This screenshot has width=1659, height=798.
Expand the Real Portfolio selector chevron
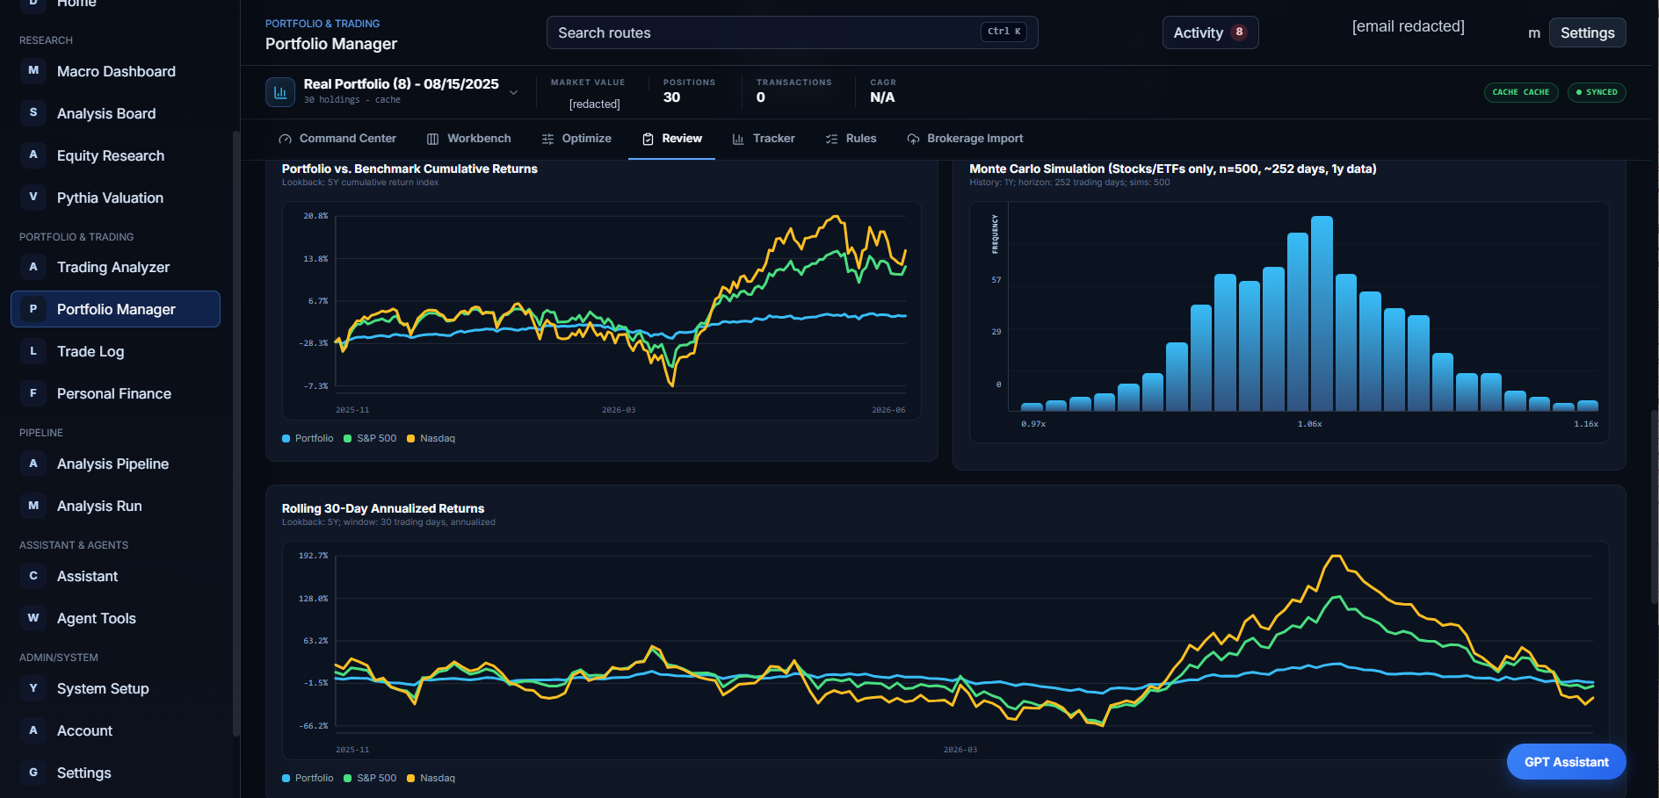(513, 93)
